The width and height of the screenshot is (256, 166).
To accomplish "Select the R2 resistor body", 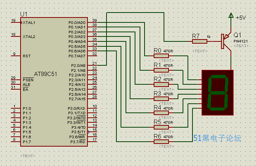I will coord(161,84).
